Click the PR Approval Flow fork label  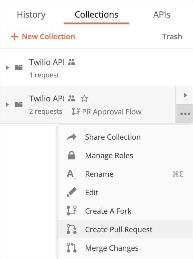click(x=112, y=112)
